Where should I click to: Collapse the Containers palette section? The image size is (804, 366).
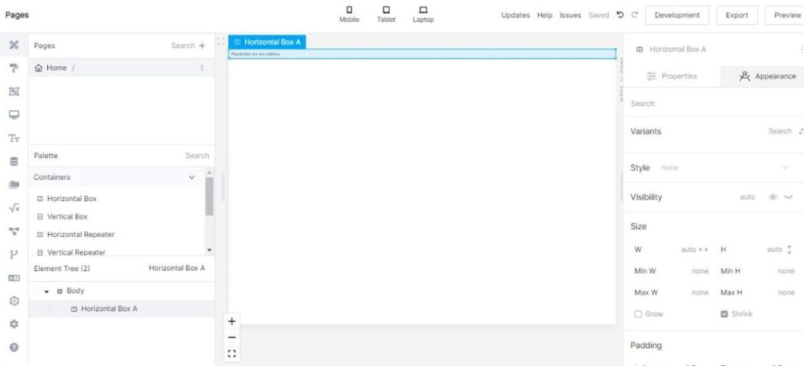pyautogui.click(x=192, y=178)
